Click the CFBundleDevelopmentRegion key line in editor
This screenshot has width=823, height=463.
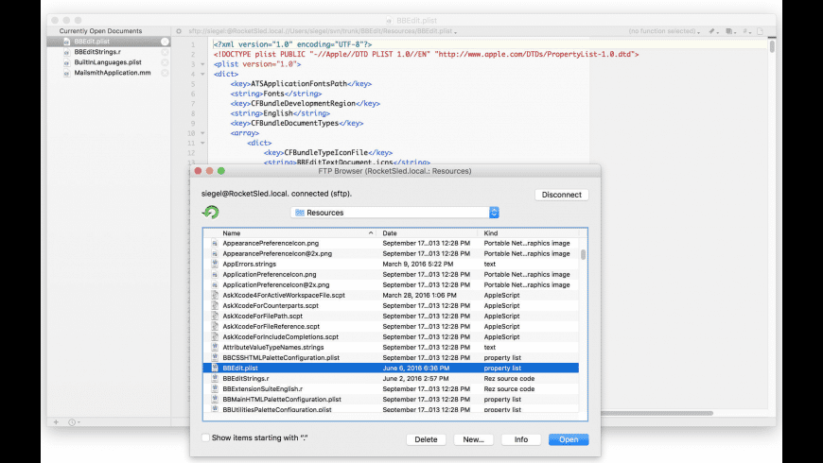305,103
